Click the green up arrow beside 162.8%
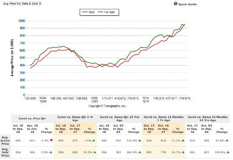This screenshot has width=233, height=160. click(139, 152)
